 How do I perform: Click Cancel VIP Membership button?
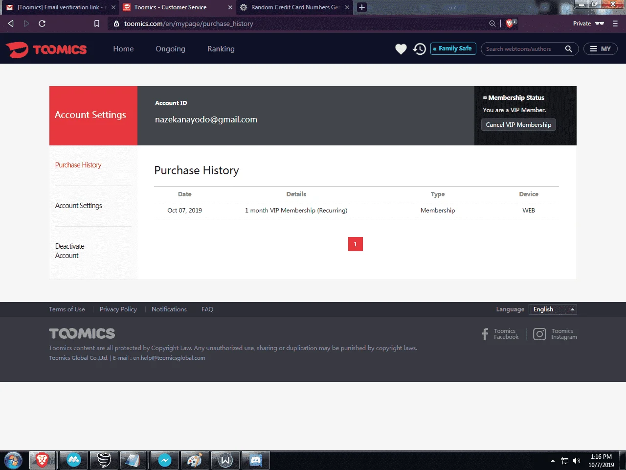click(518, 125)
